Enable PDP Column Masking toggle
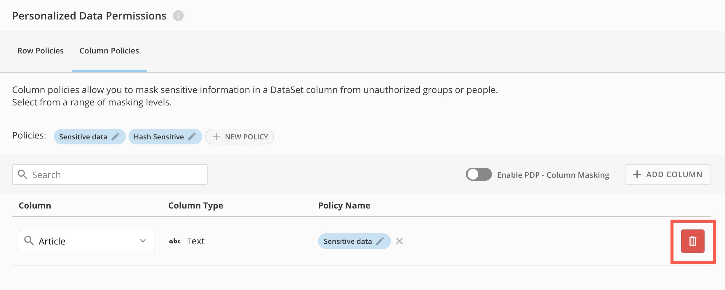 click(478, 174)
